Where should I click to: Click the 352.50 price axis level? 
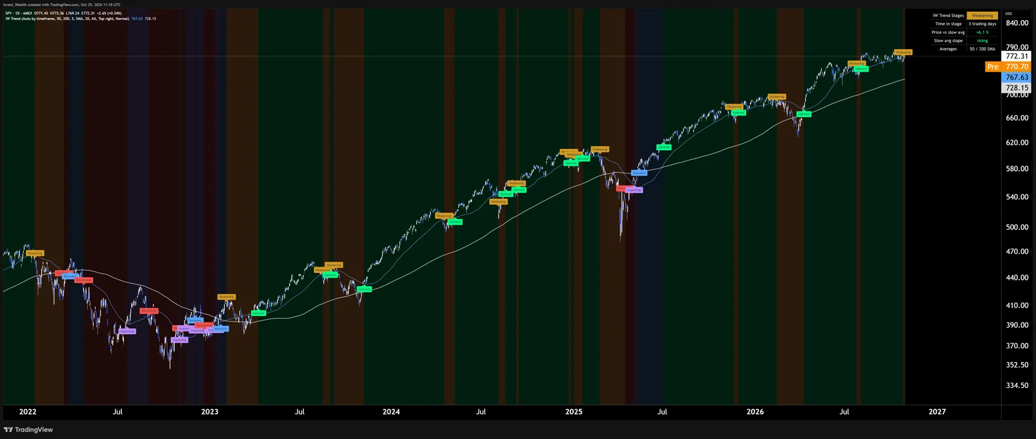coord(1017,365)
